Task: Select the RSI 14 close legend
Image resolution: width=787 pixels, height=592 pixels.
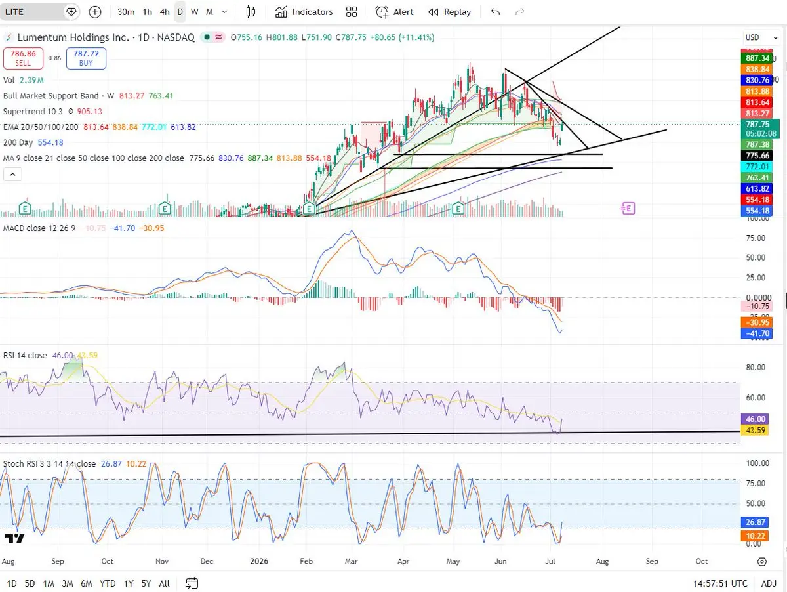Action: (x=25, y=356)
